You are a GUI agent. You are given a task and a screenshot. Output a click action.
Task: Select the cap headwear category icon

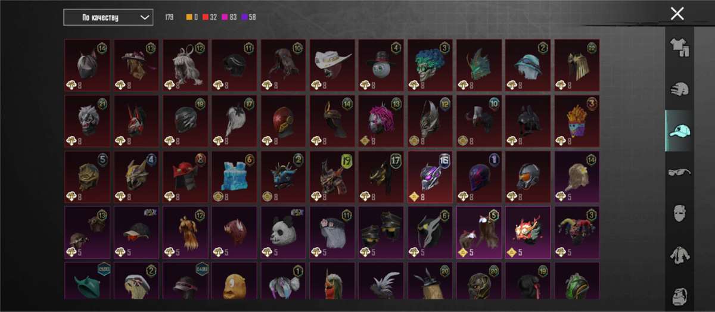point(680,131)
